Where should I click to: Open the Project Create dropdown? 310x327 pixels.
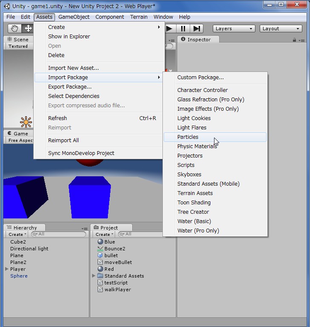[104, 235]
